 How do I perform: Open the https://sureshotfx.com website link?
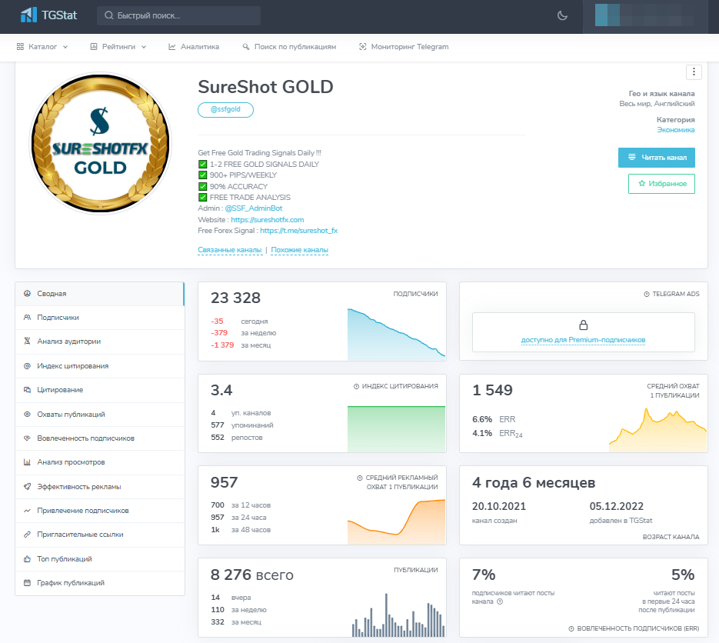[268, 220]
